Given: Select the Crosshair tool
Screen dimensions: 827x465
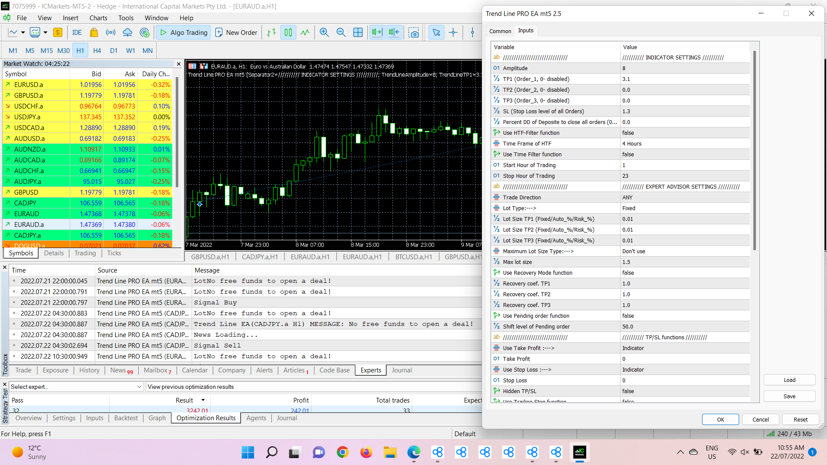Looking at the screenshot, I should (453, 32).
